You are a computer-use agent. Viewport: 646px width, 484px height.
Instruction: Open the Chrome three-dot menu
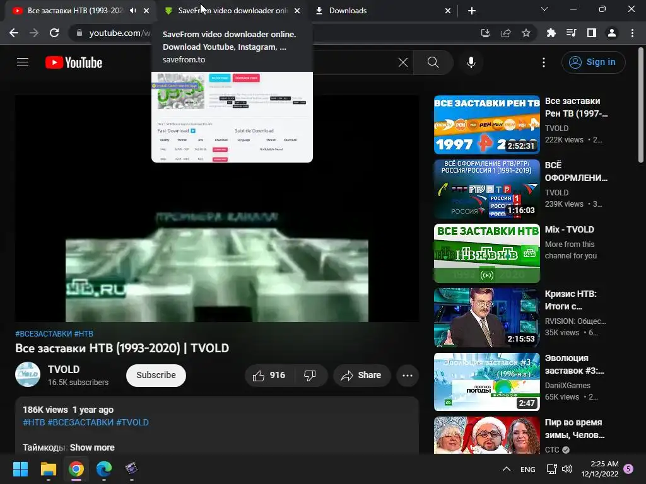pyautogui.click(x=632, y=33)
